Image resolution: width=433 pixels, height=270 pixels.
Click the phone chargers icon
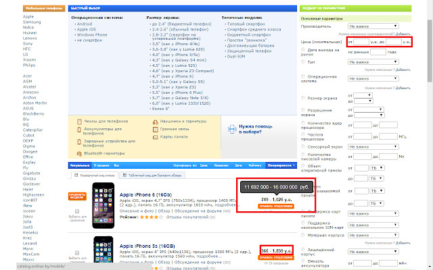(x=79, y=142)
